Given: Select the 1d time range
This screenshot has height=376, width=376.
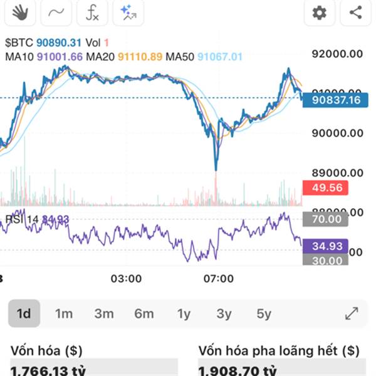Looking at the screenshot, I should pos(24,313).
